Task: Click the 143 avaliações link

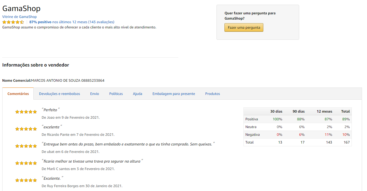Action: [x=101, y=22]
